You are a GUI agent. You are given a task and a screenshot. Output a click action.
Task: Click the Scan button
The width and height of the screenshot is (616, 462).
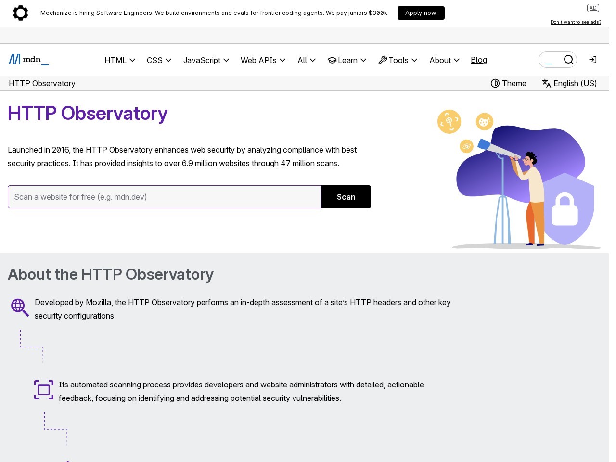tap(346, 197)
